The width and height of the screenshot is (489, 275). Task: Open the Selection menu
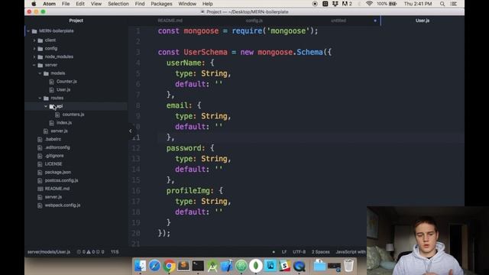click(x=118, y=4)
